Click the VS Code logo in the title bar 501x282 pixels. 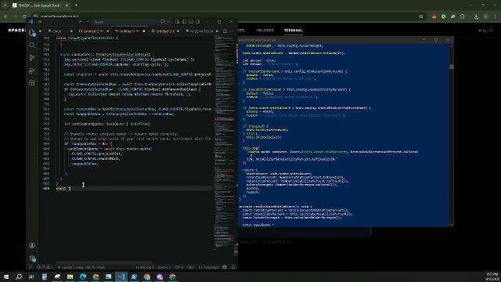31,22
